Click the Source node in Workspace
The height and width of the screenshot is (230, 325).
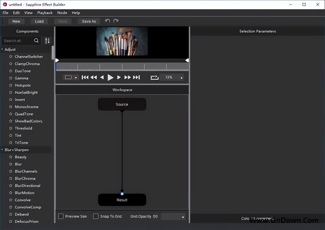click(122, 104)
